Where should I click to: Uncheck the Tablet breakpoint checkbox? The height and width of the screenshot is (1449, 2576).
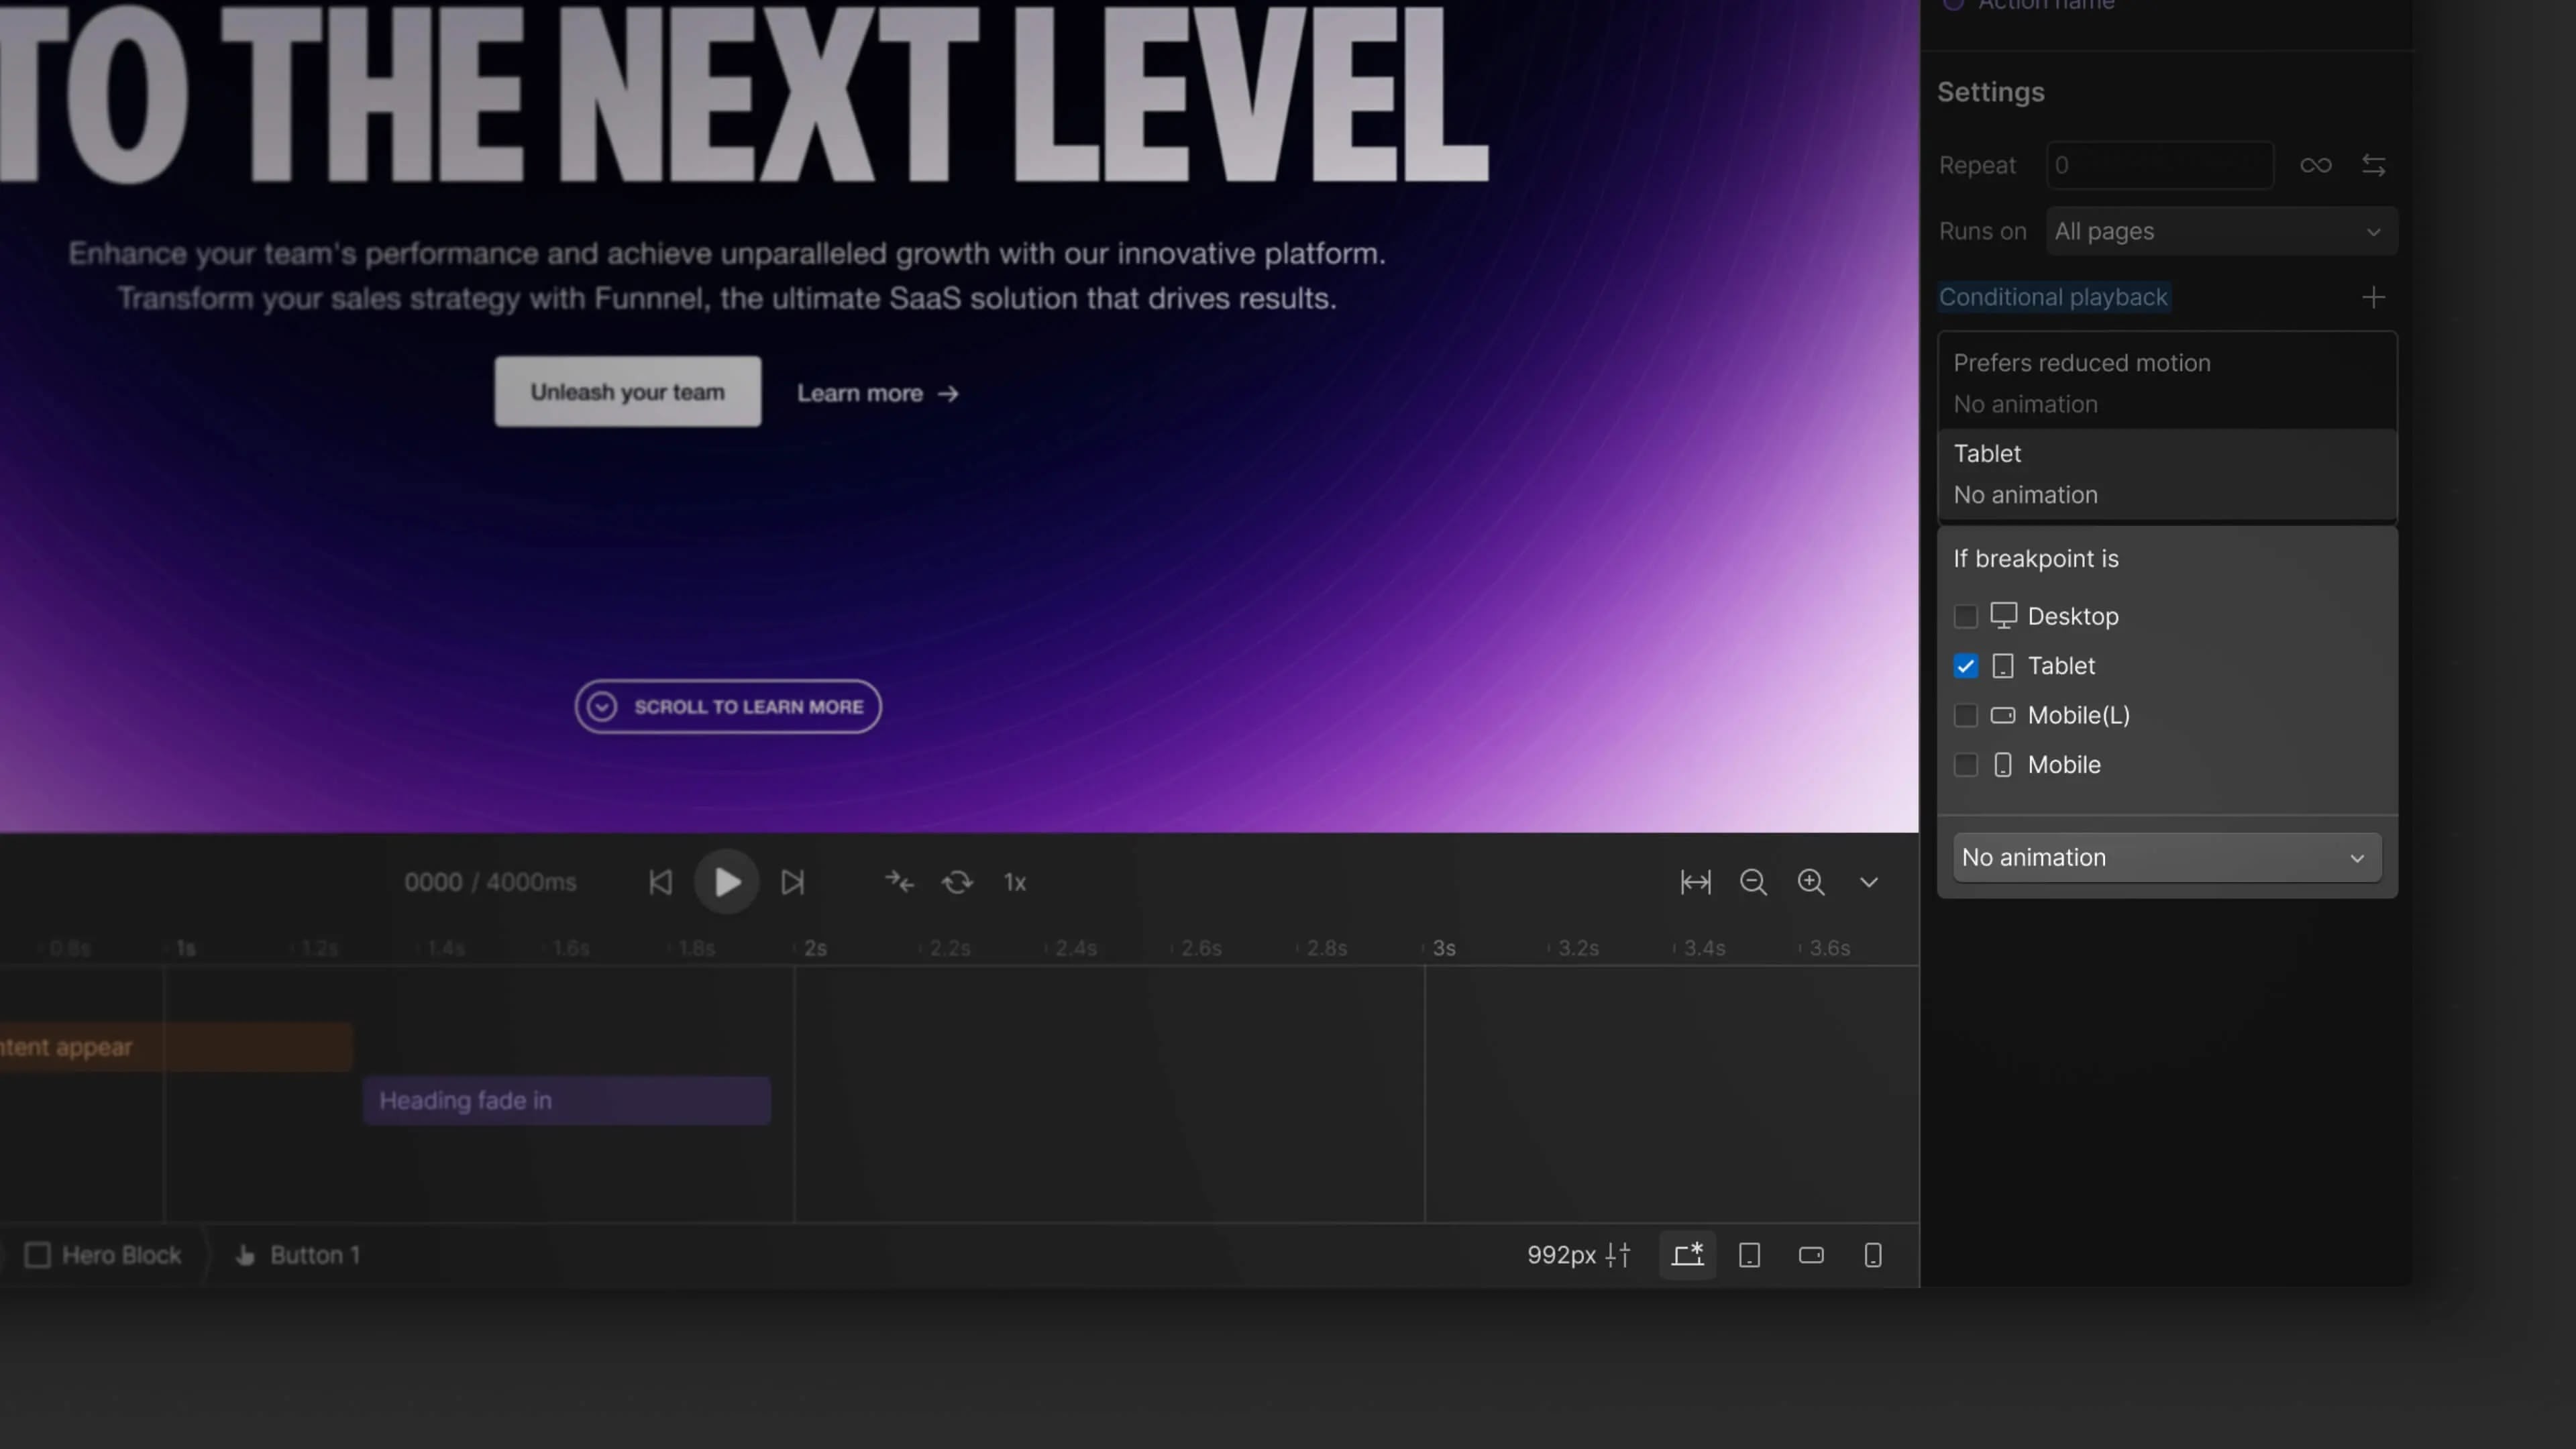(1965, 666)
